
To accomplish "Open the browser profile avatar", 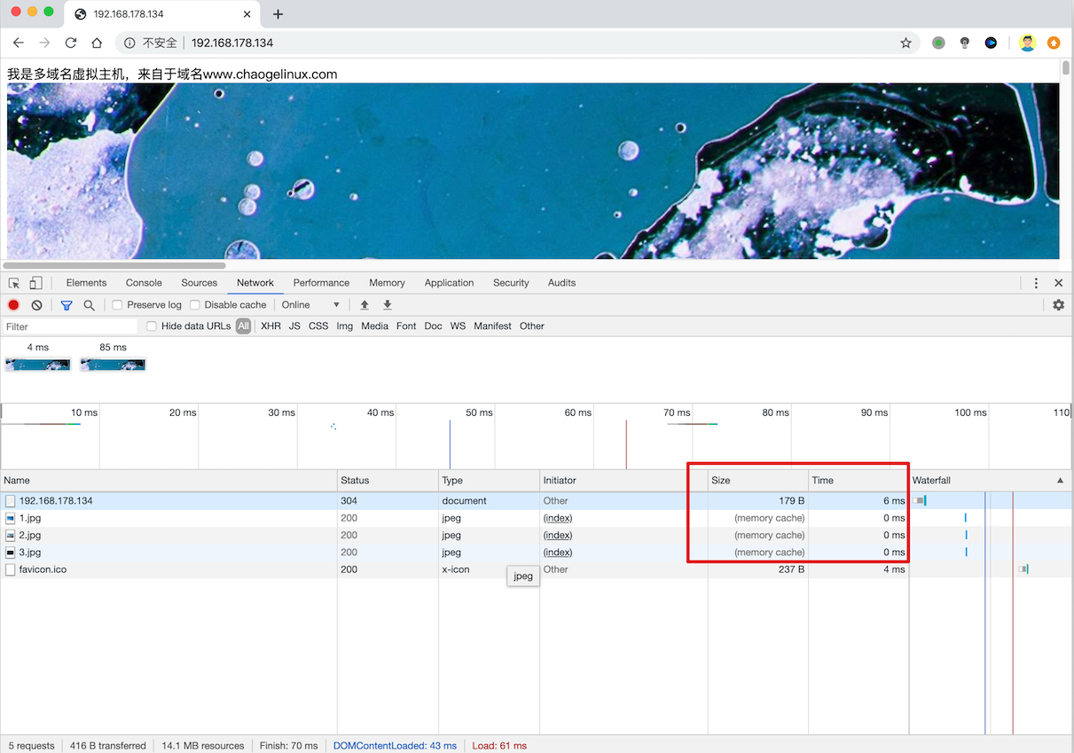I will tap(1027, 43).
